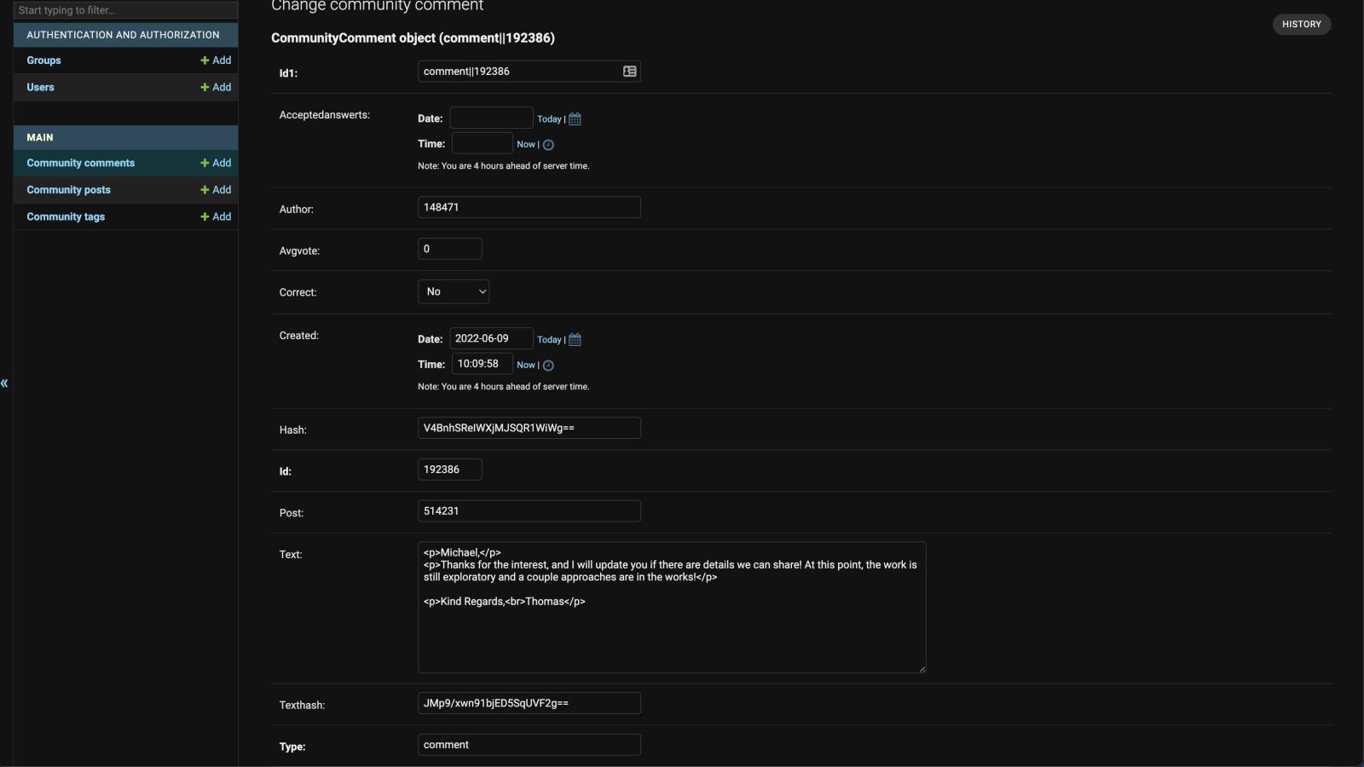The image size is (1364, 767).
Task: Click the HISTORY button
Action: (1301, 25)
